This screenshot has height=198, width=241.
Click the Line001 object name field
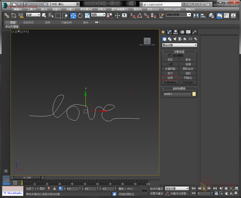[x=177, y=94]
